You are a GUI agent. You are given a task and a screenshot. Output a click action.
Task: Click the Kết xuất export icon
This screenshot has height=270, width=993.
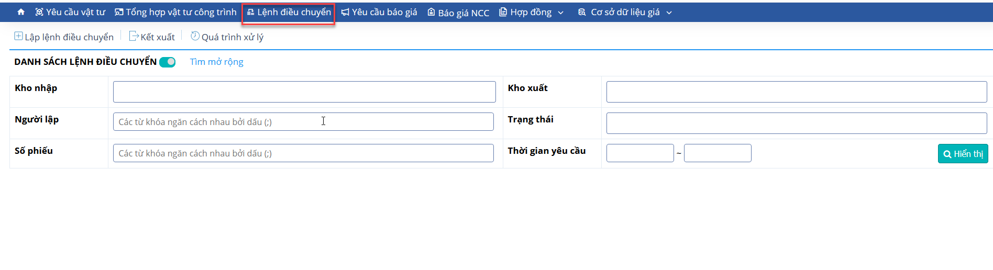click(134, 36)
